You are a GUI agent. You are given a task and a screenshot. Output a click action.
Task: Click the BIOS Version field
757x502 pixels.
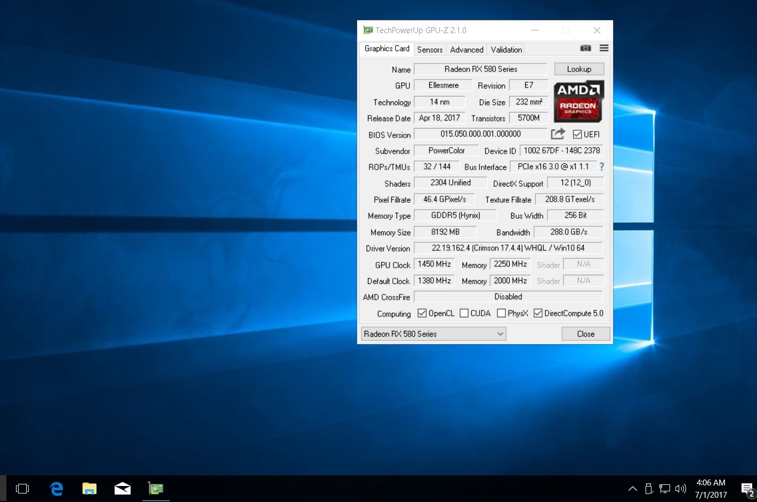480,134
